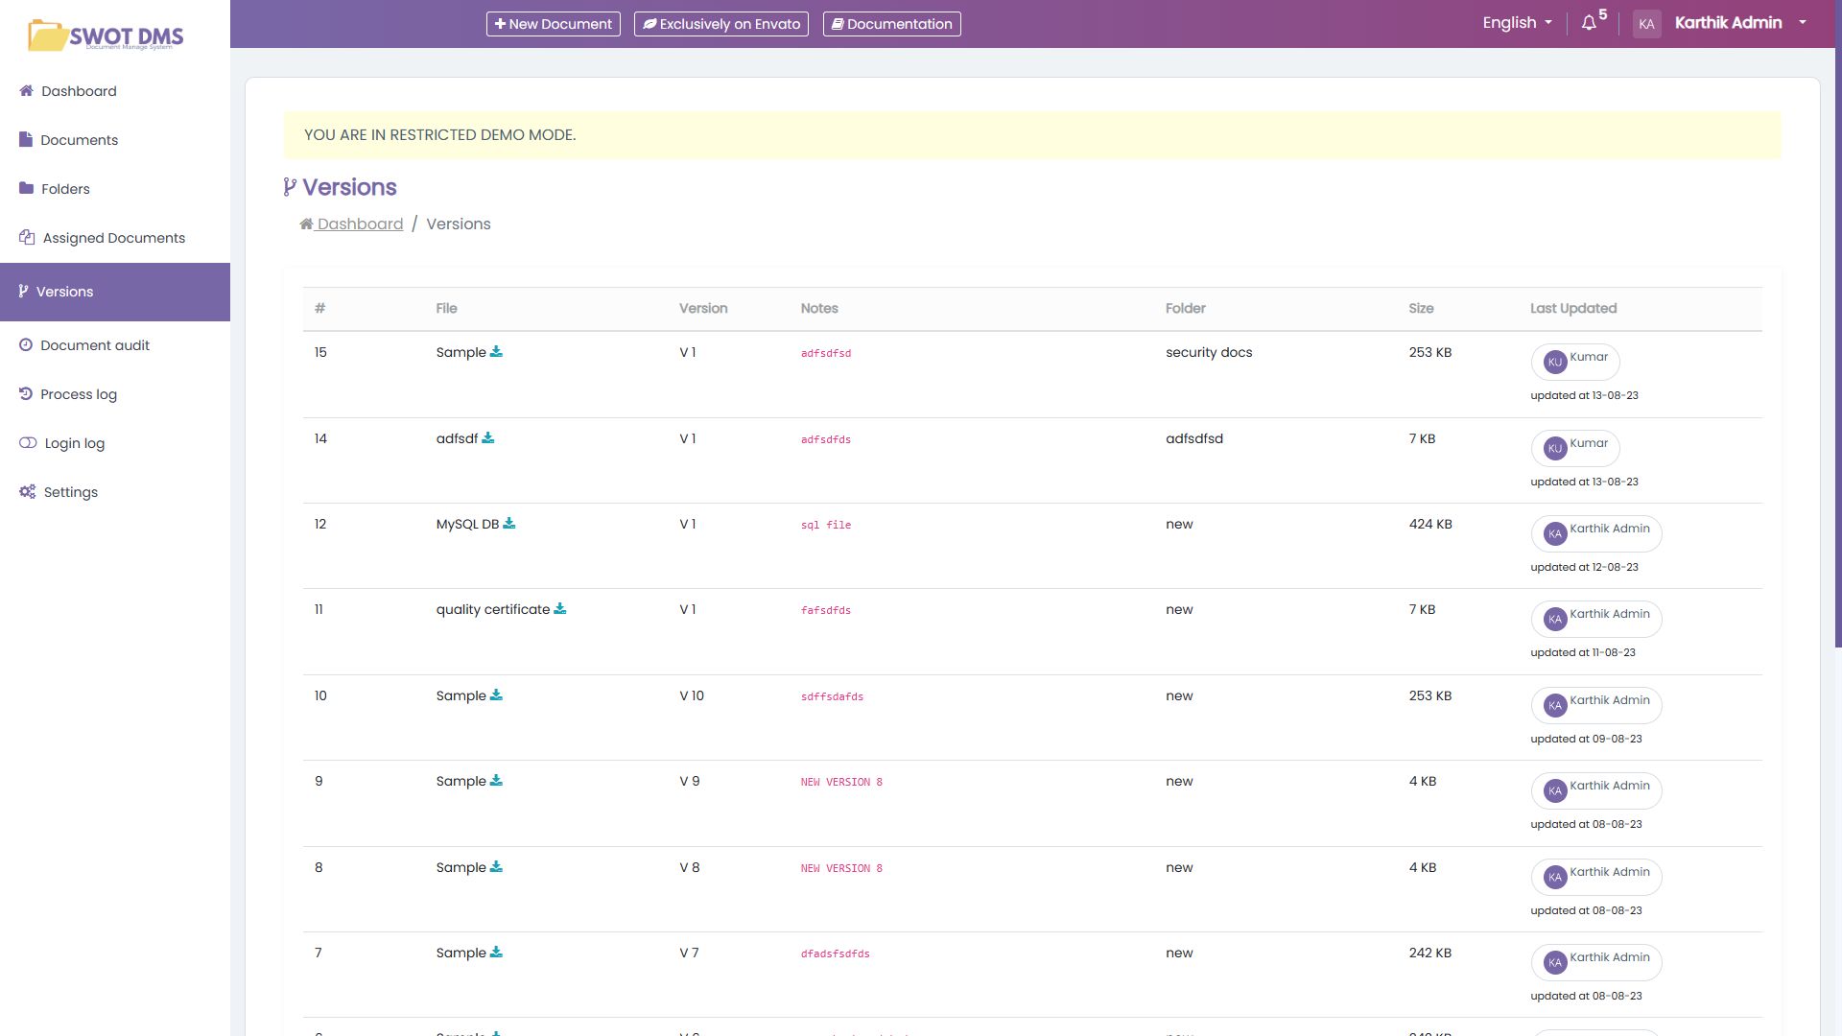Go to Document audit page
This screenshot has height=1036, width=1842.
tap(94, 345)
